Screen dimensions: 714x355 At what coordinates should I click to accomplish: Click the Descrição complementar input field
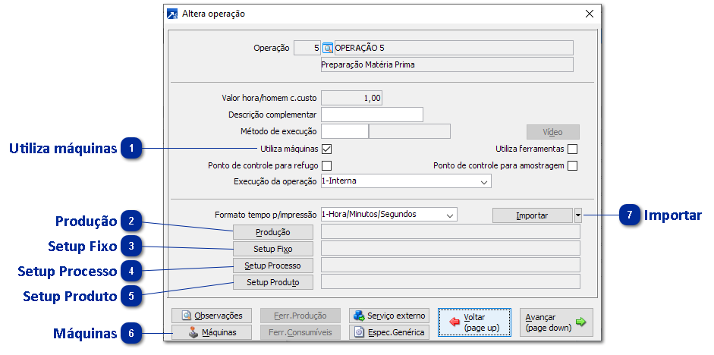point(372,115)
